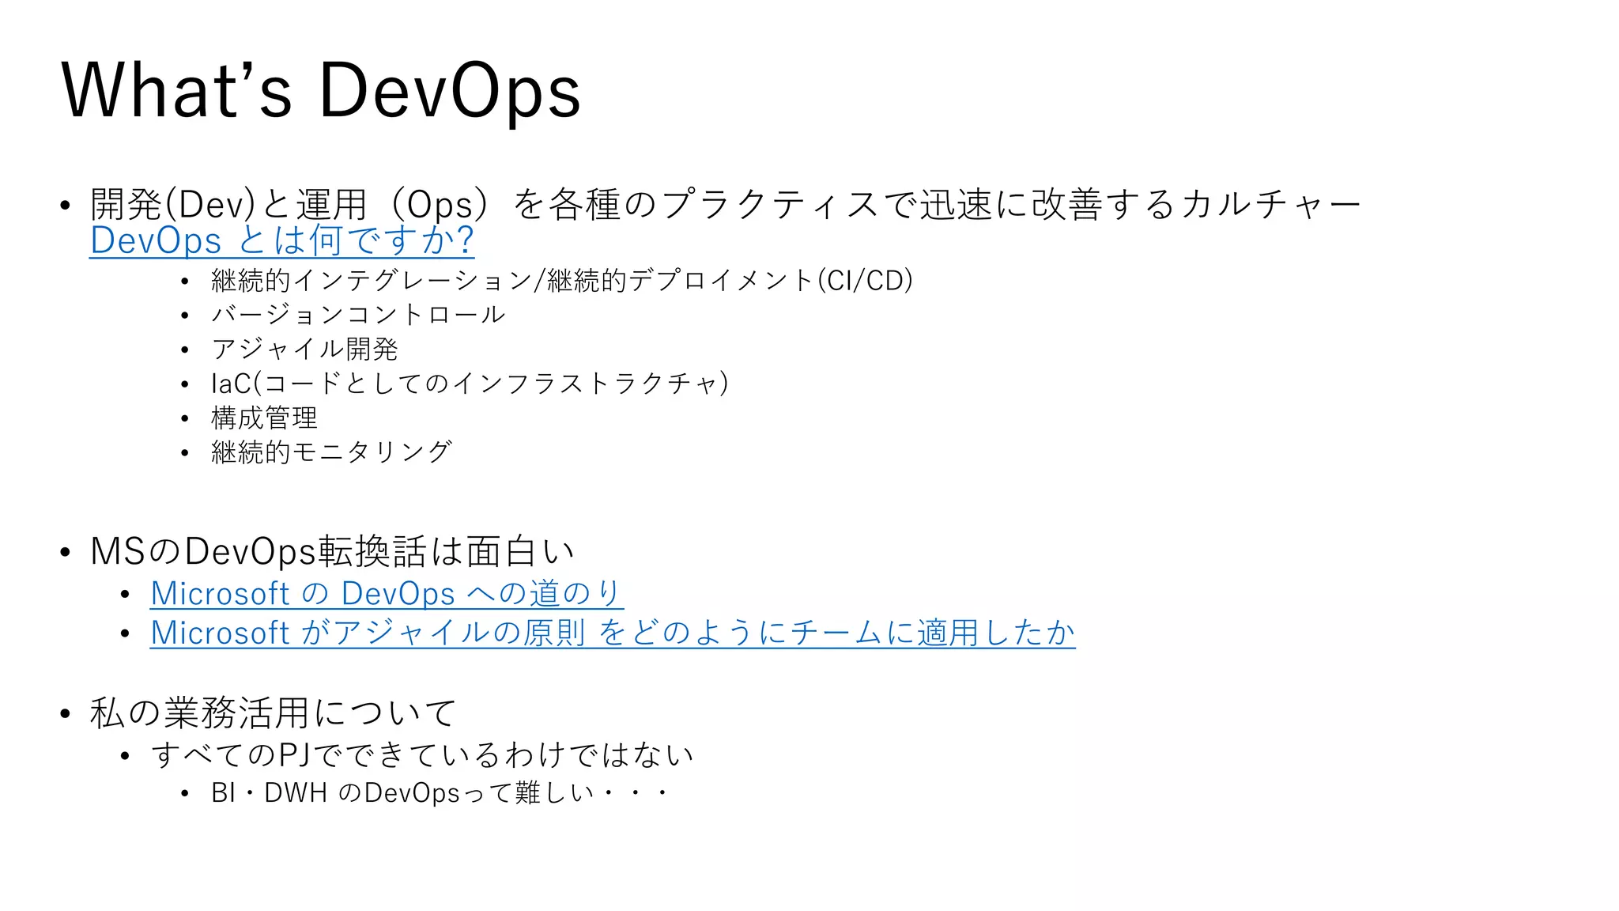Click the 'What's DevOps' slide title
Screen dimensions: 1619x911
point(321,91)
